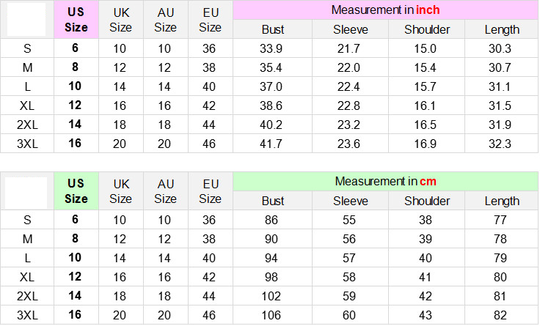The width and height of the screenshot is (540, 326).
Task: Select EU size 46 in the inch table
Action: (210, 144)
